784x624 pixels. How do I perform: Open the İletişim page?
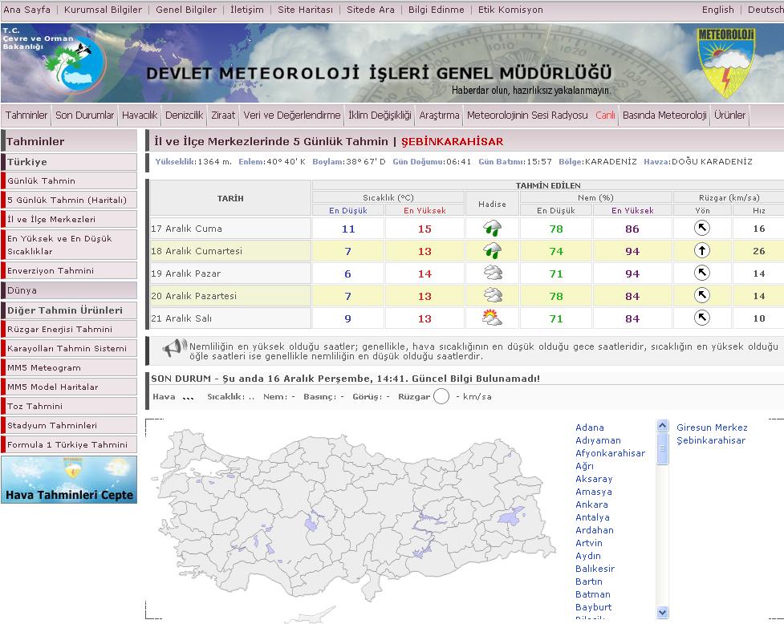coord(247,10)
